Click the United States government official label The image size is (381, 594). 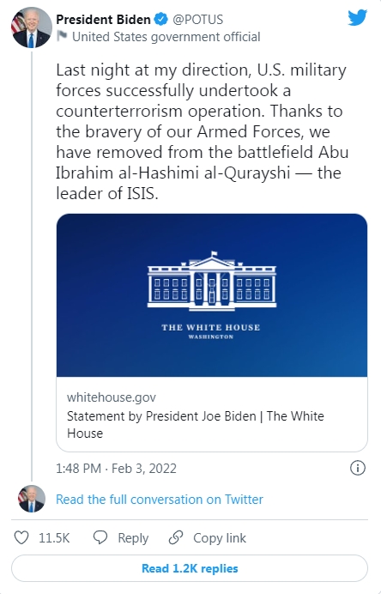(x=166, y=37)
